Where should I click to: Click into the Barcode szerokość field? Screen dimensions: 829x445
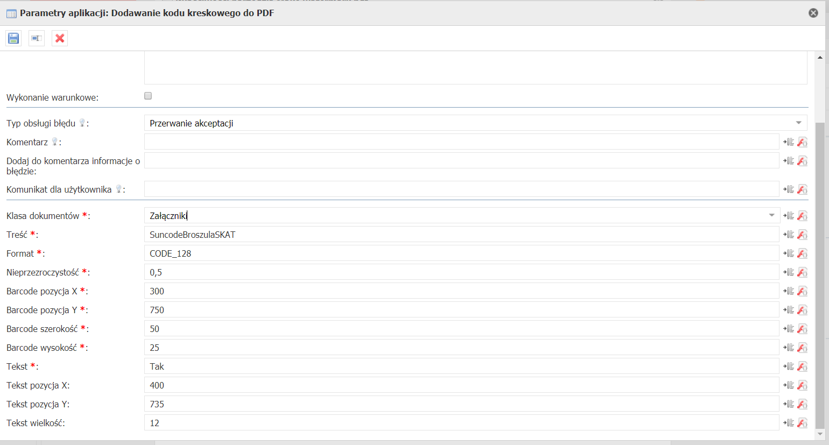(x=461, y=329)
